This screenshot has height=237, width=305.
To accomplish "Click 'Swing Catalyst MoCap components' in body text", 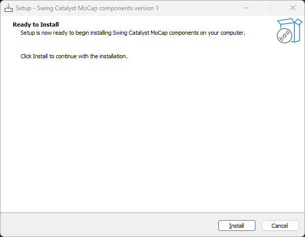I will pyautogui.click(x=156, y=33).
